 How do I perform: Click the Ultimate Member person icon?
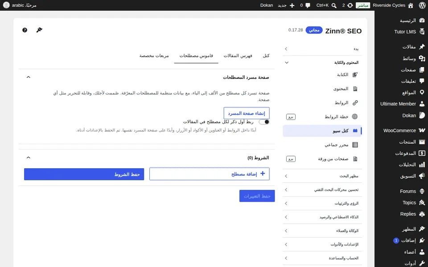tap(422, 104)
